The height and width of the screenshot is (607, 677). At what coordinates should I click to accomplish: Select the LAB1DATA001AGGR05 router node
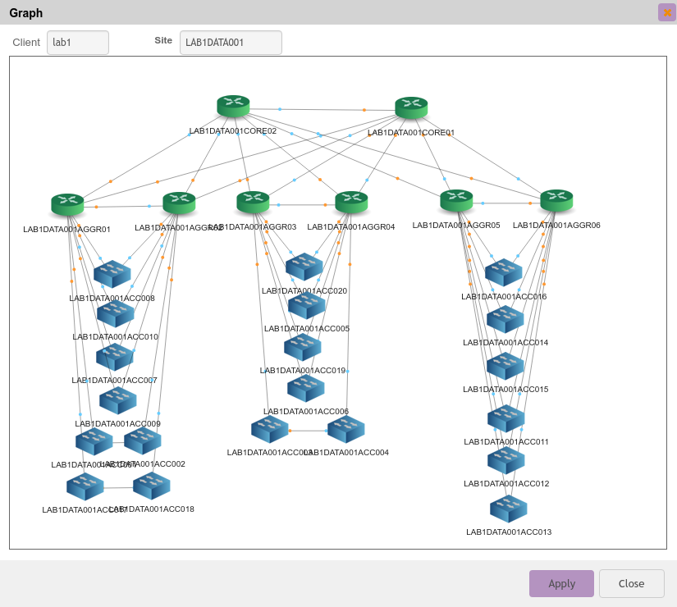(x=456, y=199)
